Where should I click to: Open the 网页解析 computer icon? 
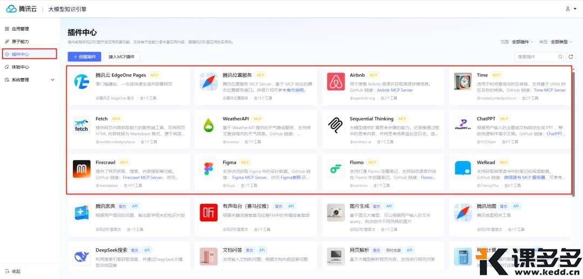tap(336, 256)
